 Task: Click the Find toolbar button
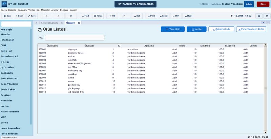point(85,16)
